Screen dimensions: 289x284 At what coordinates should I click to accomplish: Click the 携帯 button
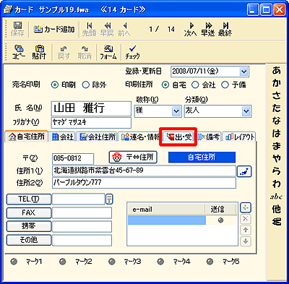29,226
